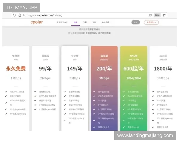This screenshot has width=179, height=143.
Task: Open the 文档 navigation link
Action: coord(94,22)
